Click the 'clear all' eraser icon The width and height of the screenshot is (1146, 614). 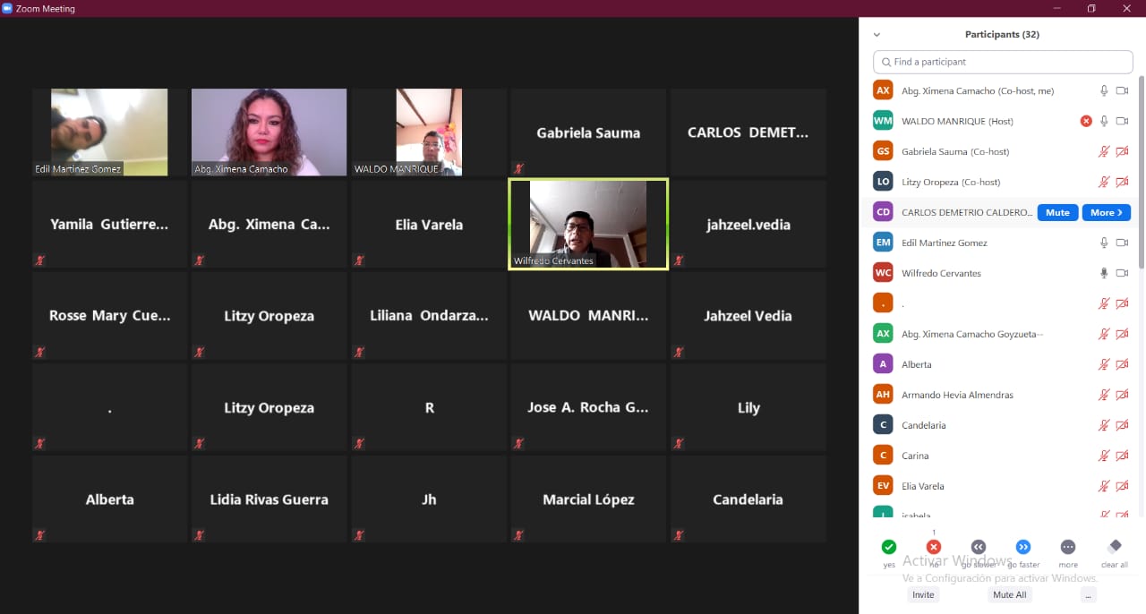coord(1114,547)
